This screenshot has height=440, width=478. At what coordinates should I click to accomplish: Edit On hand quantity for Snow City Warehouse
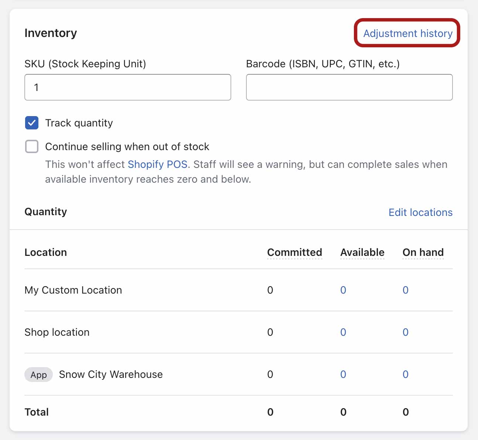coord(406,374)
